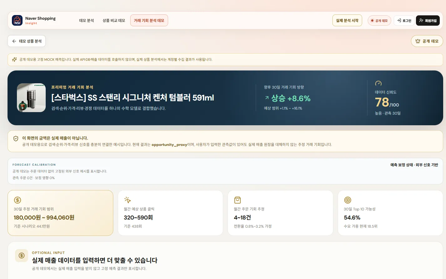Click the cursor click icon in 월간 예상 상품 클릭 card
Screen dimensions: 446x279
tap(127, 200)
